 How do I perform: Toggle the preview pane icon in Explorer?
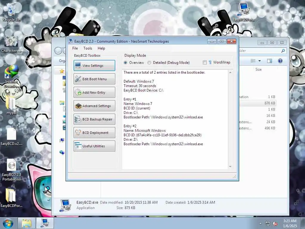click(269, 61)
